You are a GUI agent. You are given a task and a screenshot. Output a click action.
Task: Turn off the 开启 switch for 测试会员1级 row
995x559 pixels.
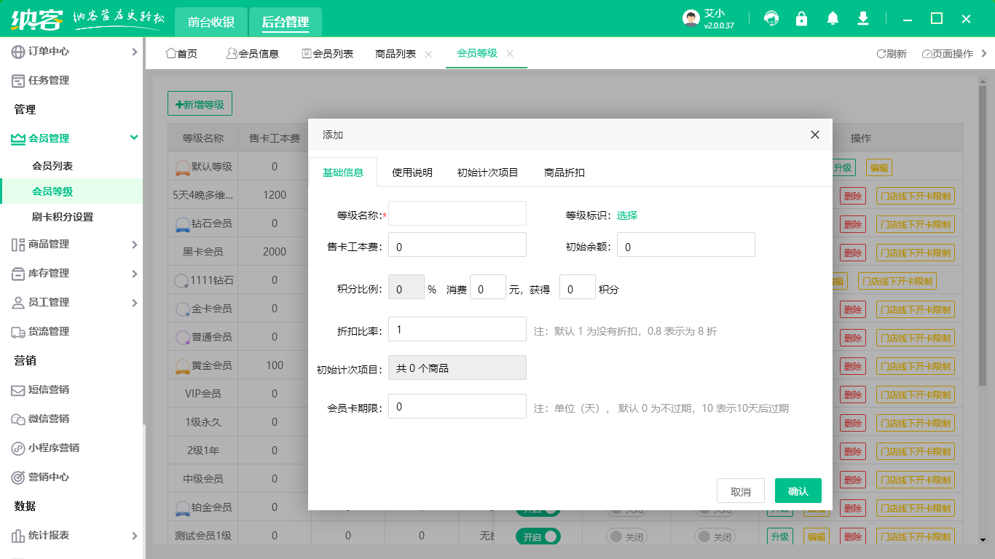coord(539,536)
